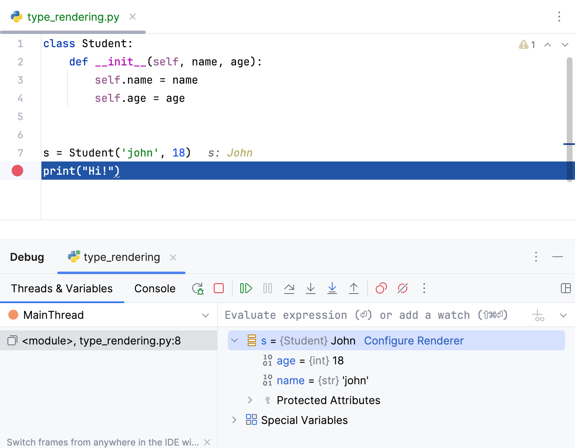Rerun the type_rendering debug session
The image size is (575, 448).
pyautogui.click(x=198, y=288)
